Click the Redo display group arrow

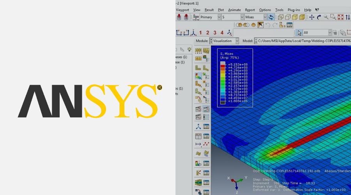pyautogui.click(x=275, y=25)
